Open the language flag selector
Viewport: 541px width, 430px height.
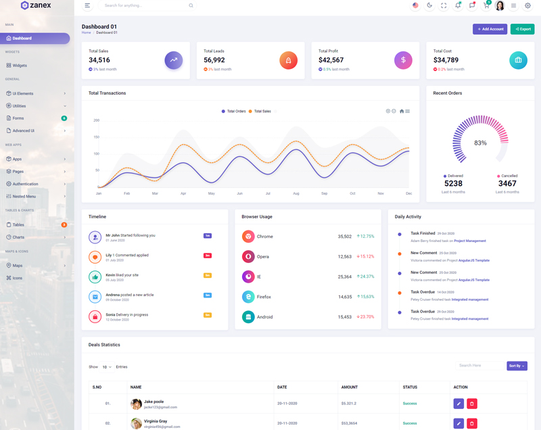click(x=415, y=5)
